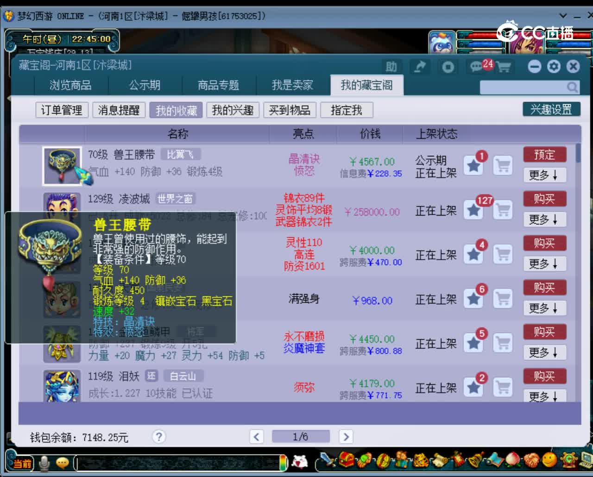The height and width of the screenshot is (477, 593).
Task: Add the ¥4450.00 item to cart
Action: [x=503, y=343]
